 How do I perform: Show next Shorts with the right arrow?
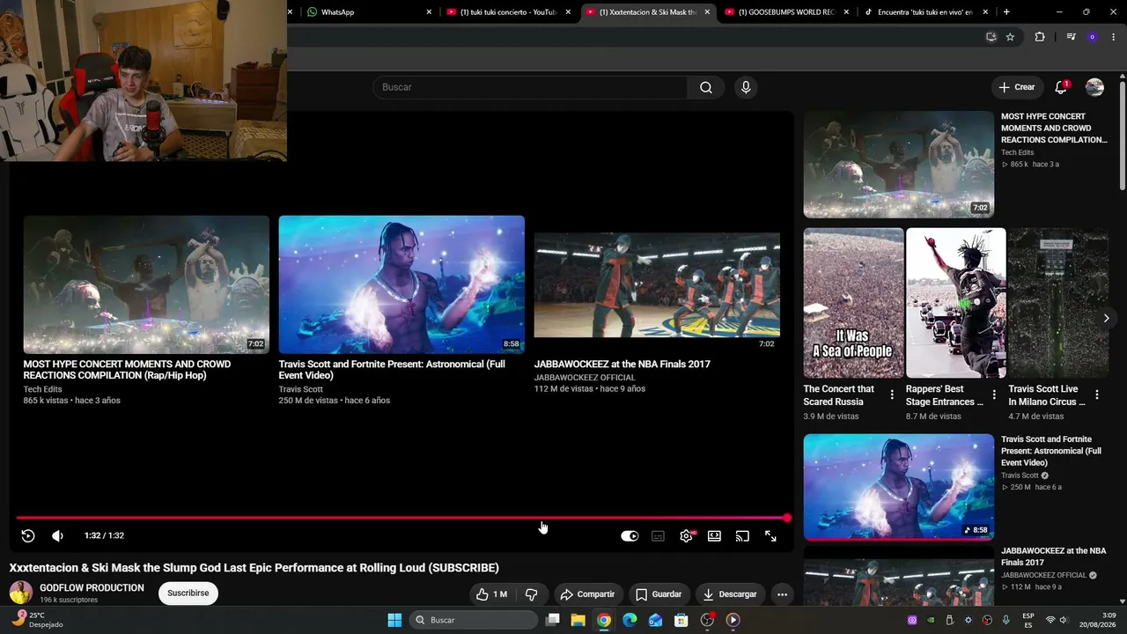[x=1106, y=318]
